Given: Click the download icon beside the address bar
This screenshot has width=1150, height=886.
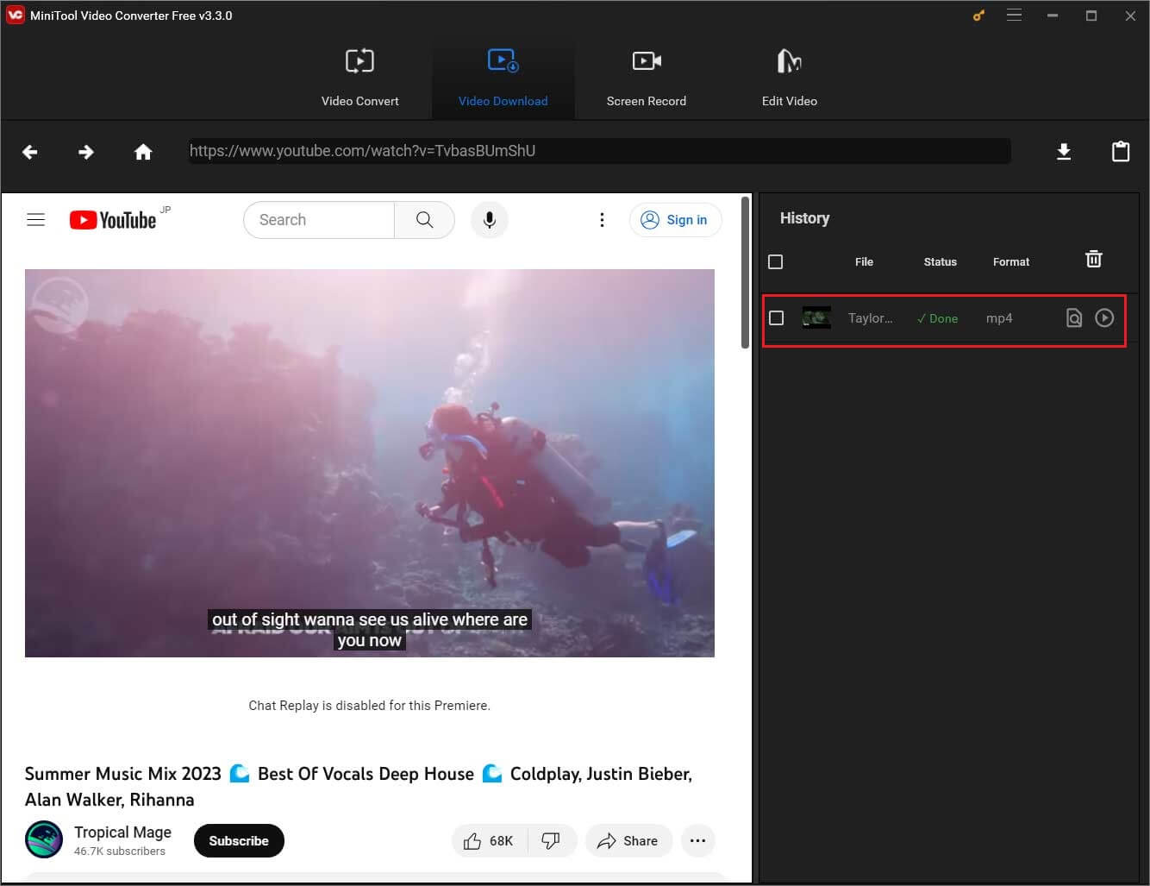Looking at the screenshot, I should click(1064, 151).
